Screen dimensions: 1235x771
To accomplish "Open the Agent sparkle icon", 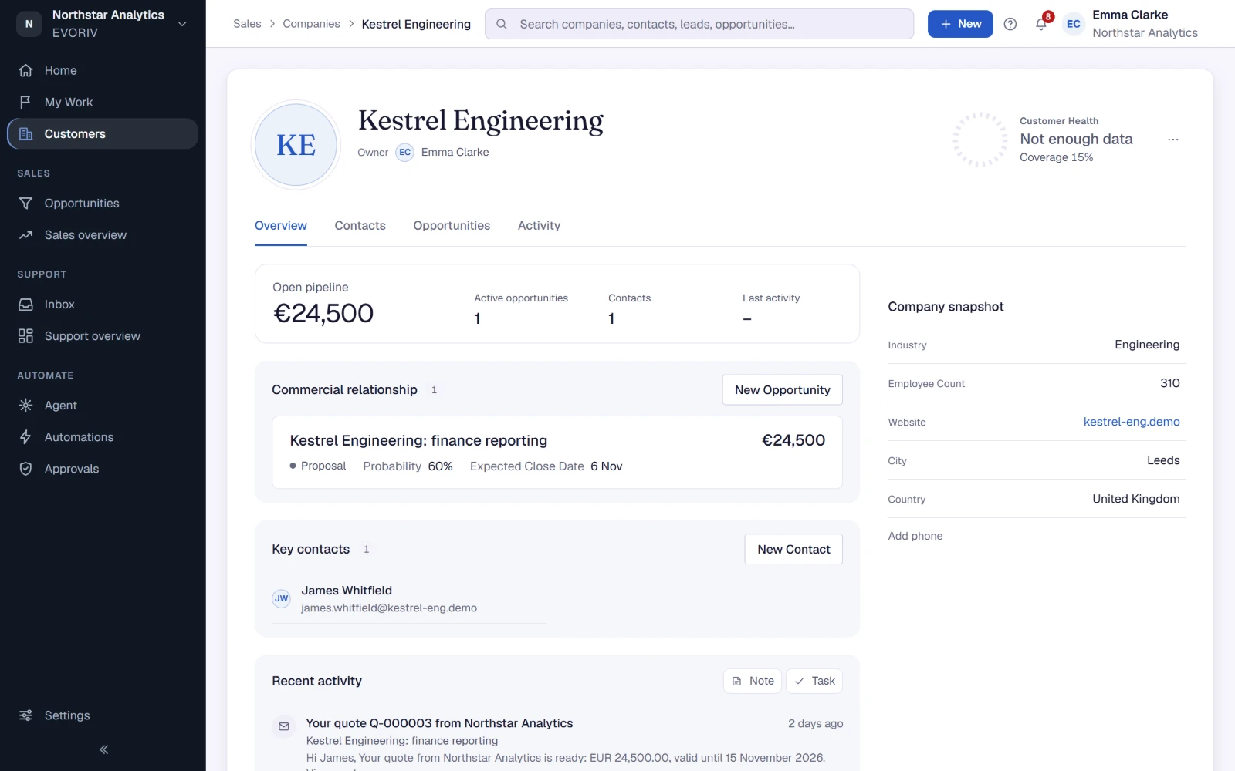I will [x=25, y=405].
